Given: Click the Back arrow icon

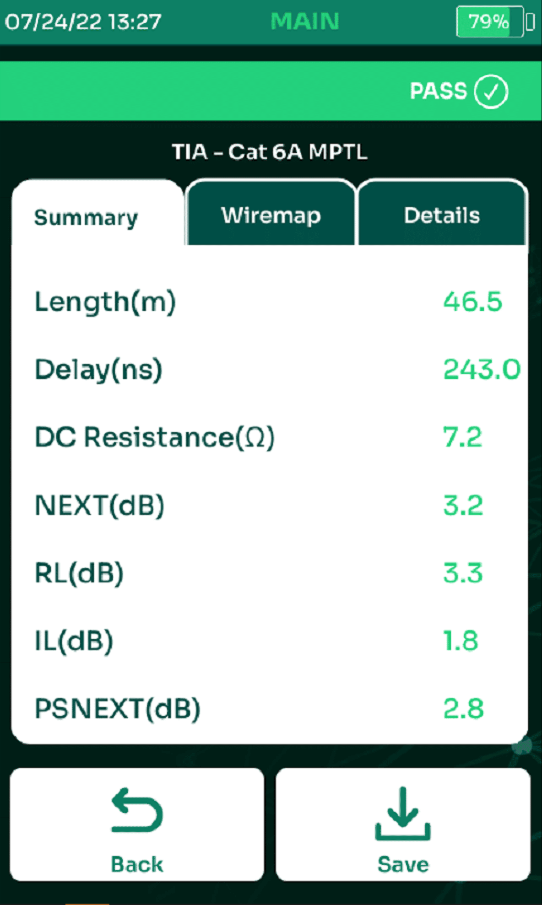Looking at the screenshot, I should [137, 810].
